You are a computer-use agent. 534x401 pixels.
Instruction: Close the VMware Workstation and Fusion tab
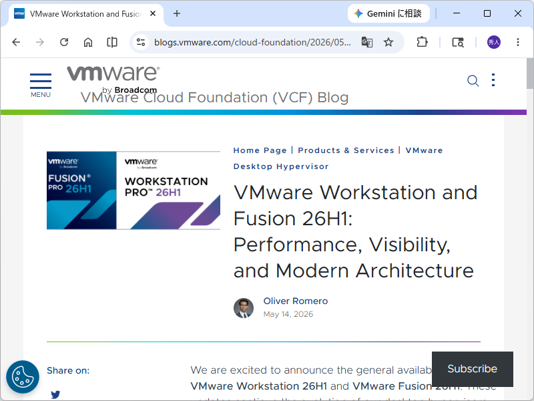click(x=153, y=13)
